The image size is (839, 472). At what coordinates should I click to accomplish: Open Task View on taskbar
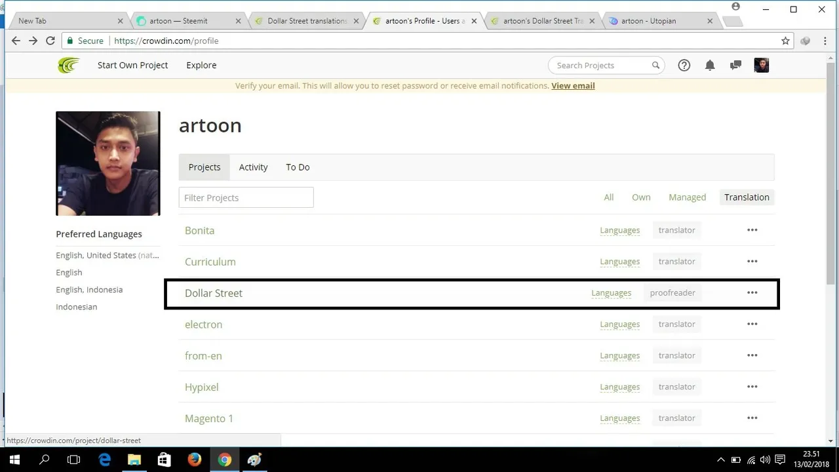[x=74, y=460]
